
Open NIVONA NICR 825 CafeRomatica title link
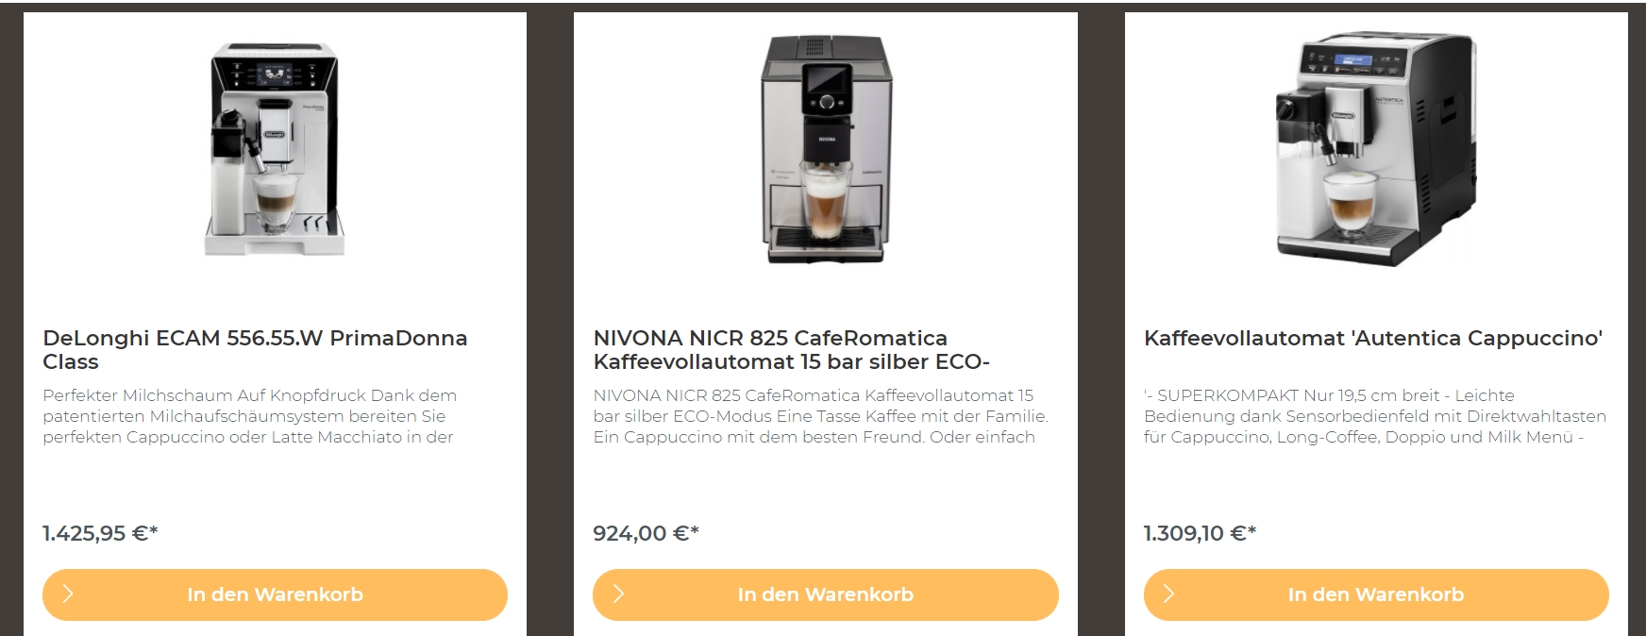pyautogui.click(x=791, y=349)
